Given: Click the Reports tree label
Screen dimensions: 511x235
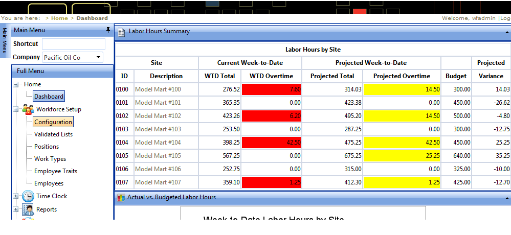Looking at the screenshot, I should (47, 209).
